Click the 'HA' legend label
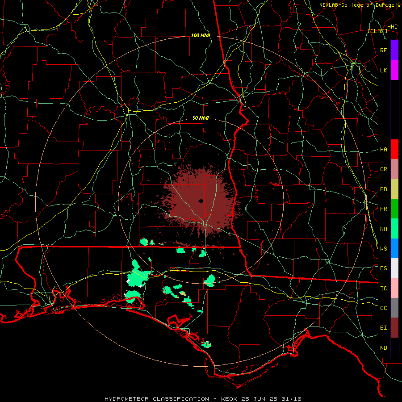The width and height of the screenshot is (402, 402). (x=383, y=149)
